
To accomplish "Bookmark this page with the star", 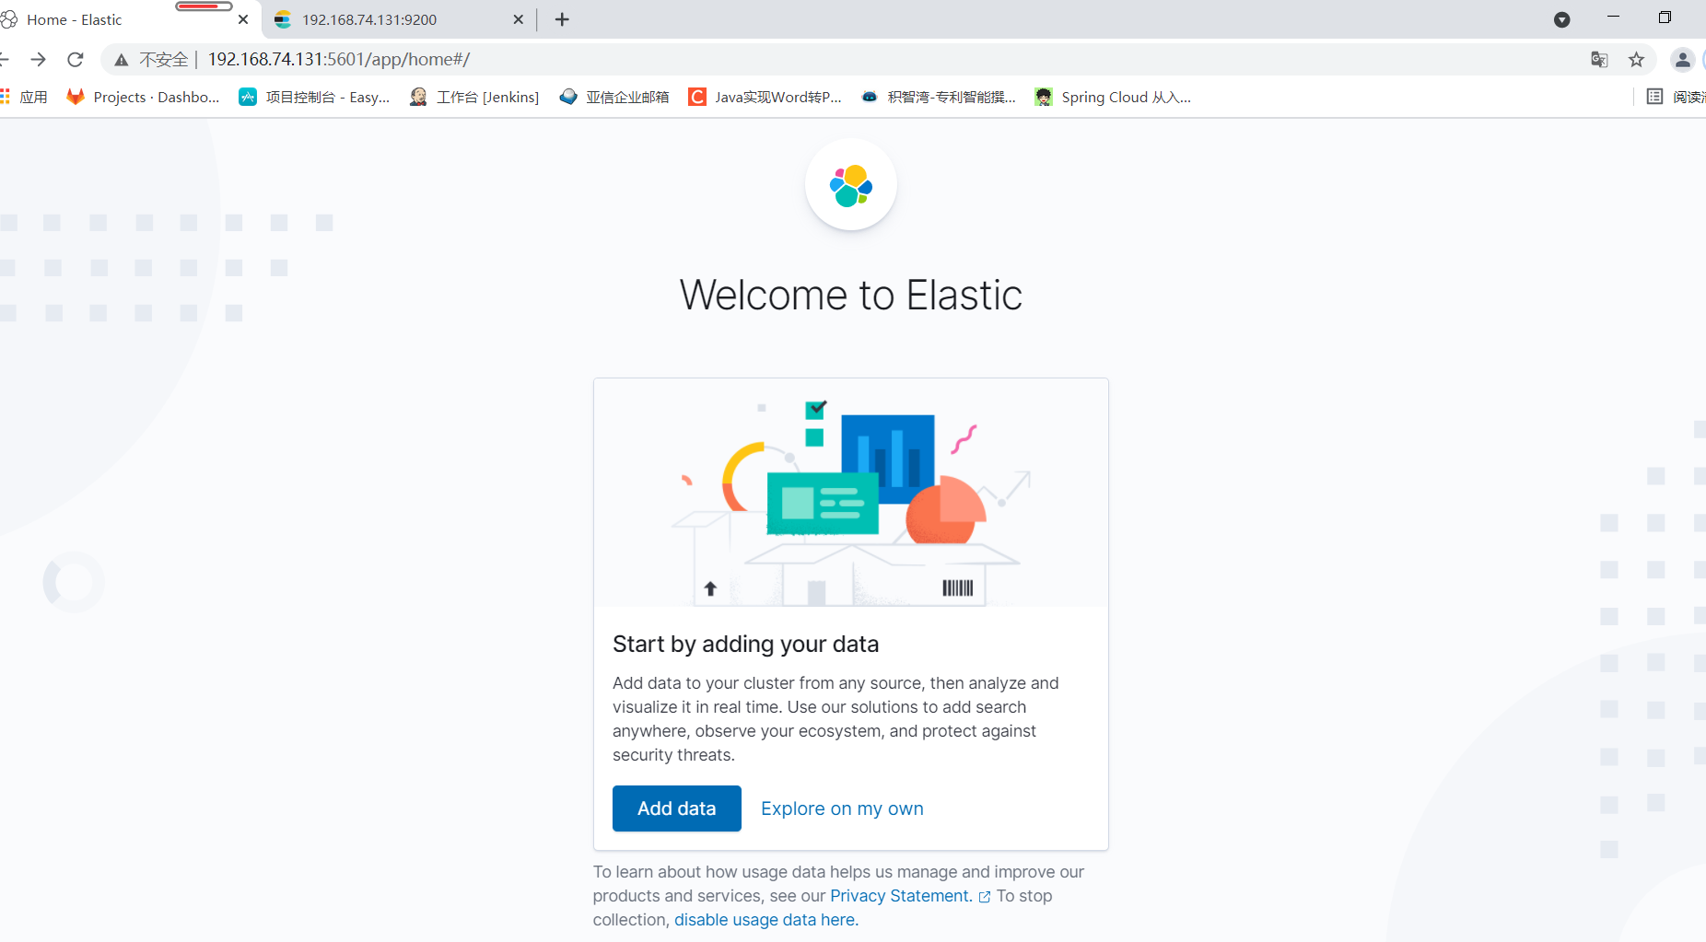I will coord(1636,60).
